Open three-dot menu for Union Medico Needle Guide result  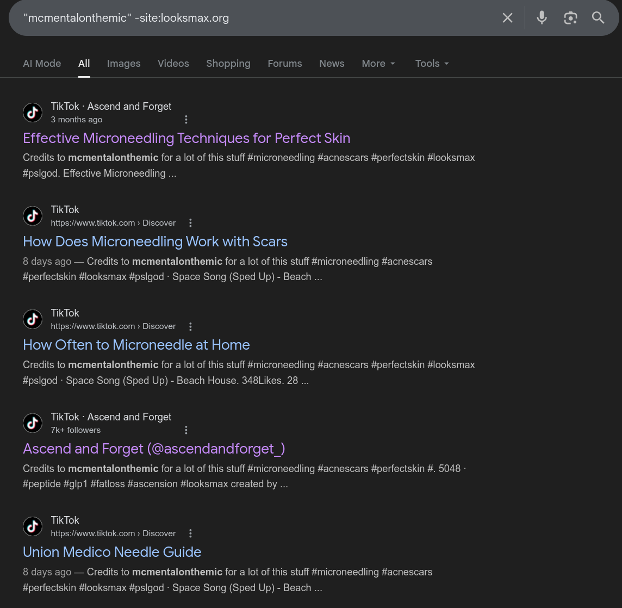190,533
